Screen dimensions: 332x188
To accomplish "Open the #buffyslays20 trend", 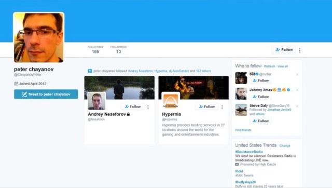I will (x=245, y=182).
